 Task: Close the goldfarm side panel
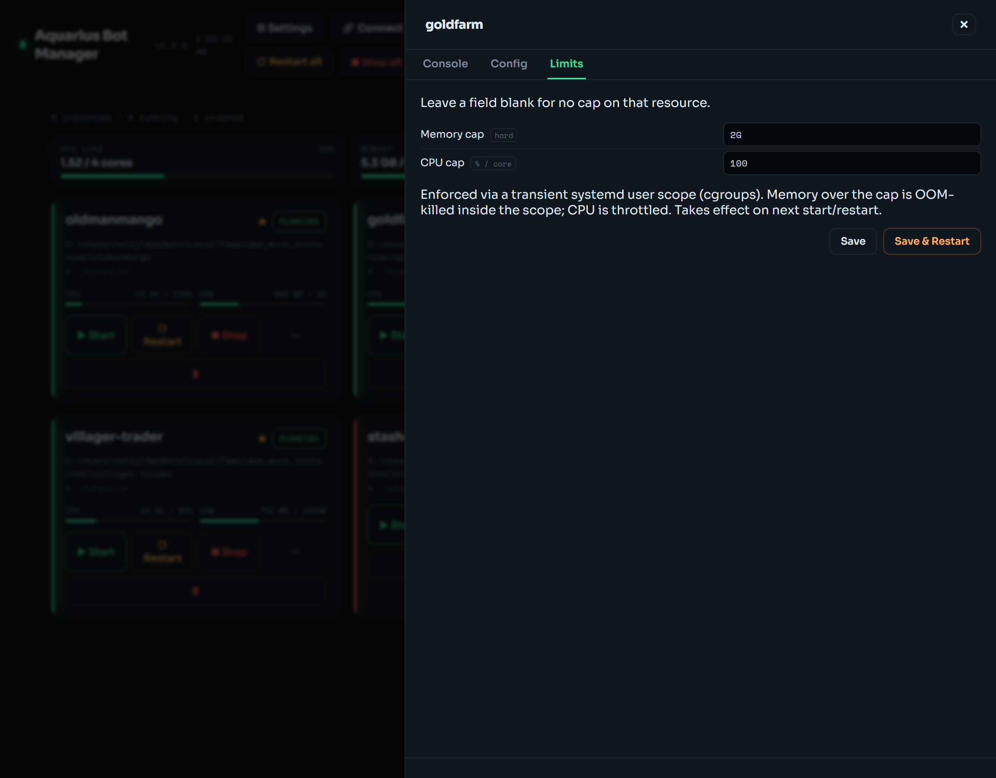point(964,25)
